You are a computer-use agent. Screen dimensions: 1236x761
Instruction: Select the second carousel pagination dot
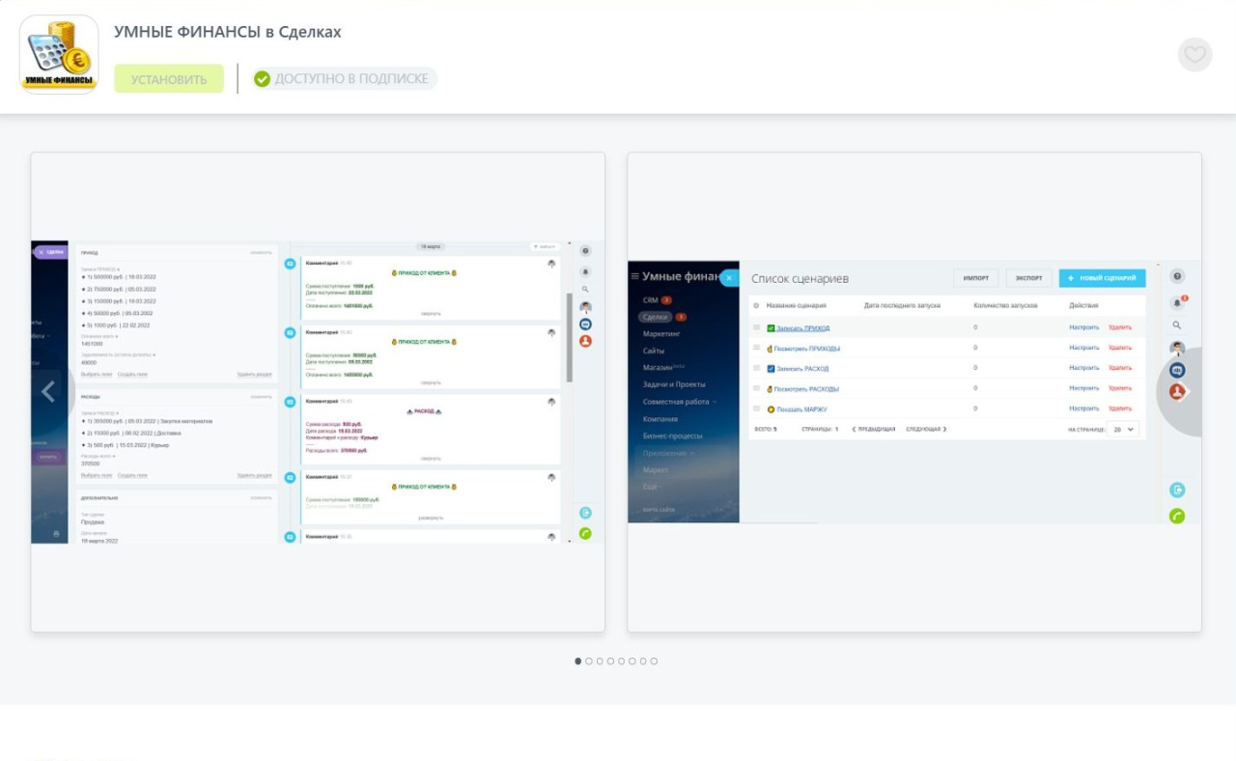pos(589,662)
